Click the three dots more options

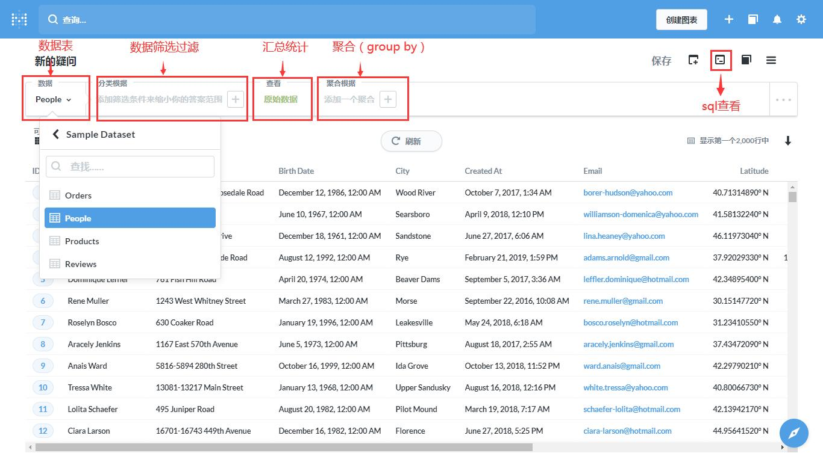click(x=783, y=99)
